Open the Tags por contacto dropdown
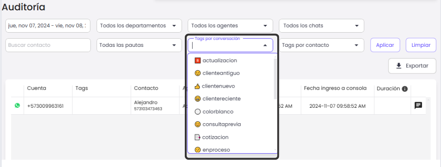This screenshot has height=167, width=441. pos(322,45)
